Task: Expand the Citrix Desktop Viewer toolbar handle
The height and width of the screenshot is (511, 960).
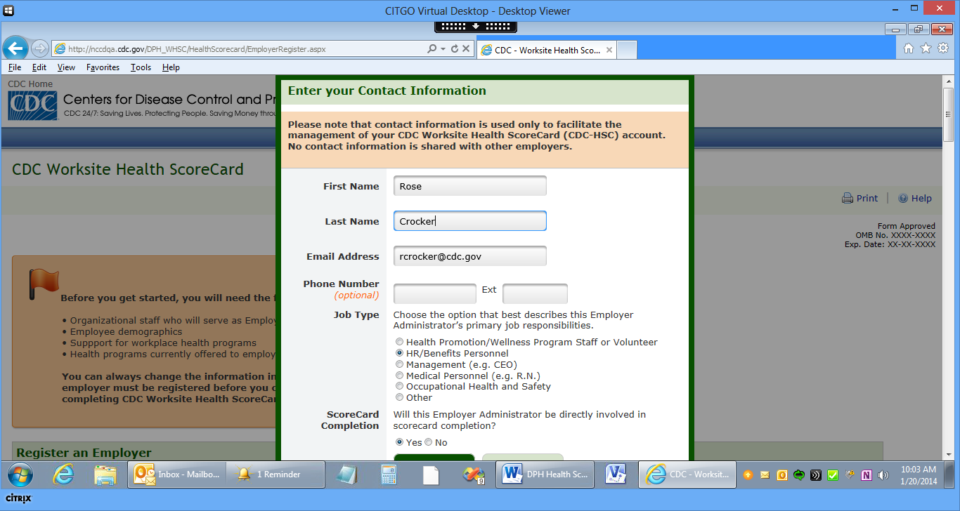Action: (x=476, y=27)
